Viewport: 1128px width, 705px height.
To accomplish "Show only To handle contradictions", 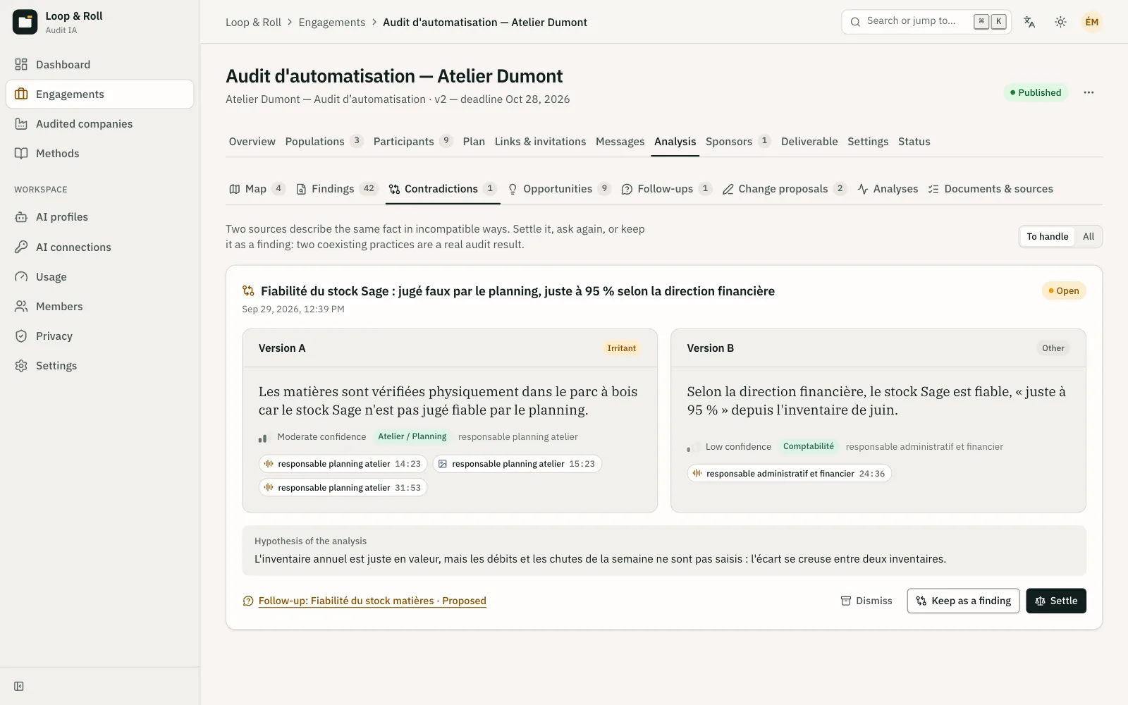I will point(1047,237).
